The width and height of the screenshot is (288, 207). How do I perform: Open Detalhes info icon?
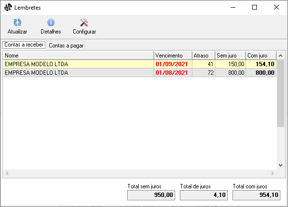point(51,23)
